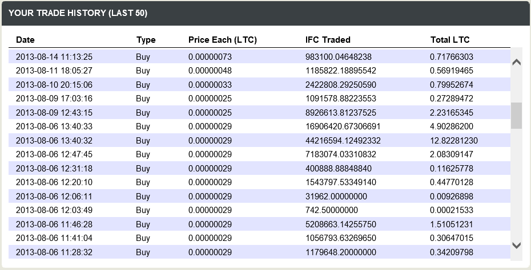Image resolution: width=531 pixels, height=270 pixels.
Task: Click the Your Trade History panel title
Action: pos(78,13)
